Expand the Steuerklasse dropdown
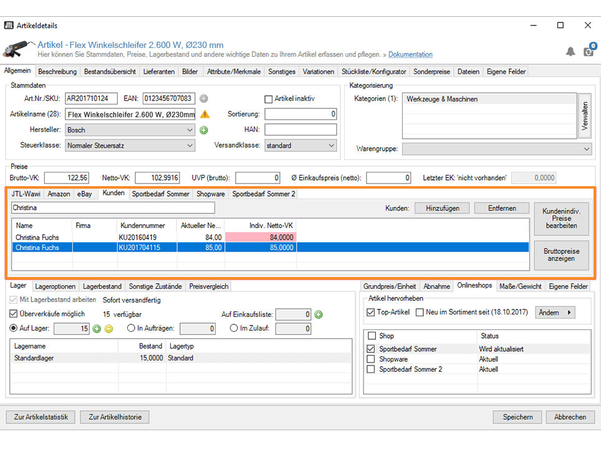Viewport: 601px width, 452px height. click(x=190, y=146)
